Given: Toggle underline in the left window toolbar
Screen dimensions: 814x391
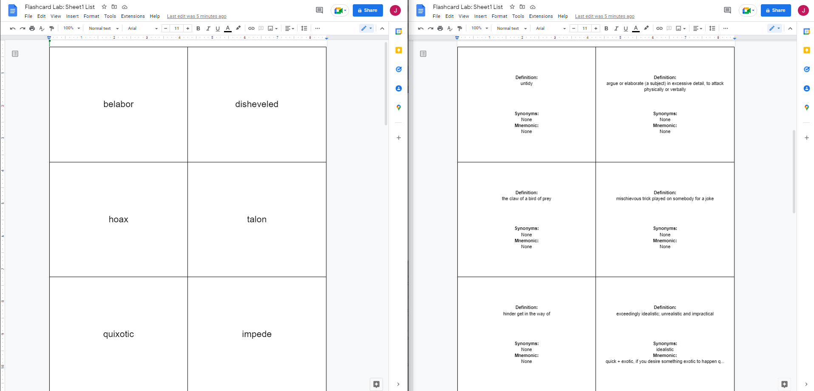Looking at the screenshot, I should (x=218, y=28).
